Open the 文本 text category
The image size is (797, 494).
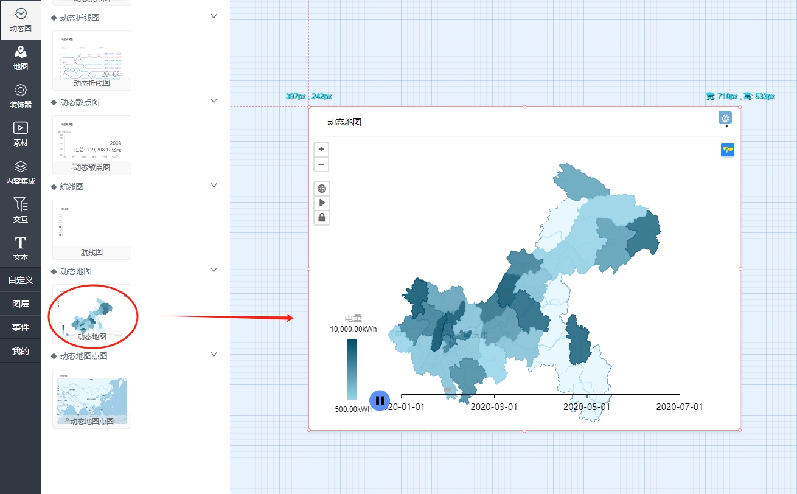pyautogui.click(x=21, y=248)
